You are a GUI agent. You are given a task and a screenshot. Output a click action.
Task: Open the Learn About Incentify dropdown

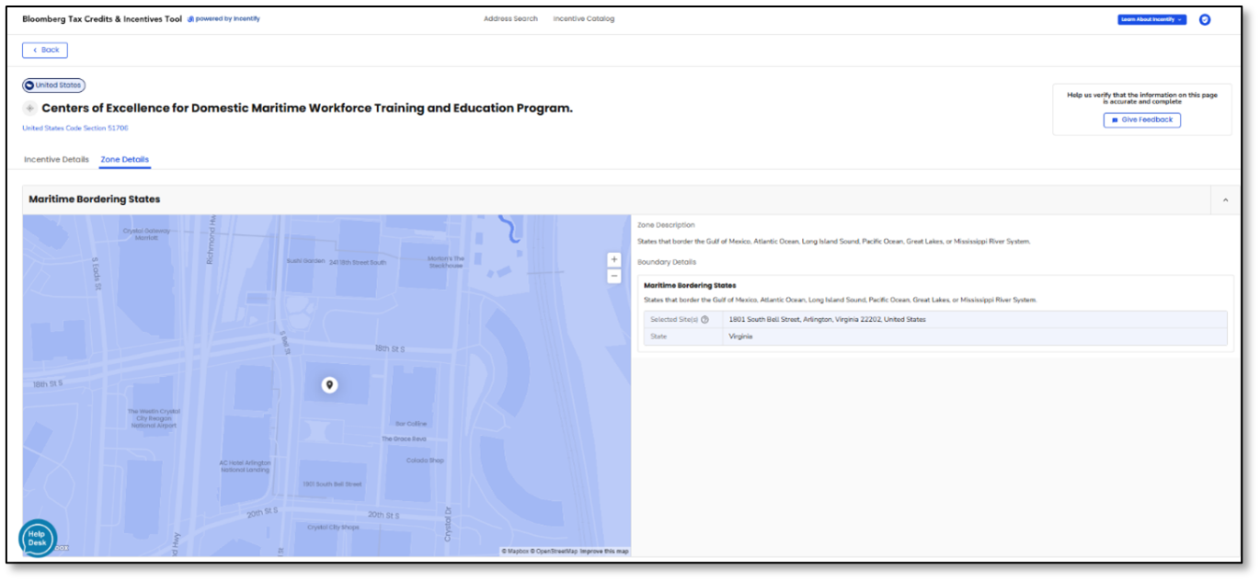click(1151, 19)
